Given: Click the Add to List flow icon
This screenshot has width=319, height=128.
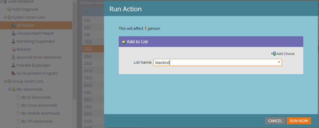Looking at the screenshot, I should tap(124, 42).
